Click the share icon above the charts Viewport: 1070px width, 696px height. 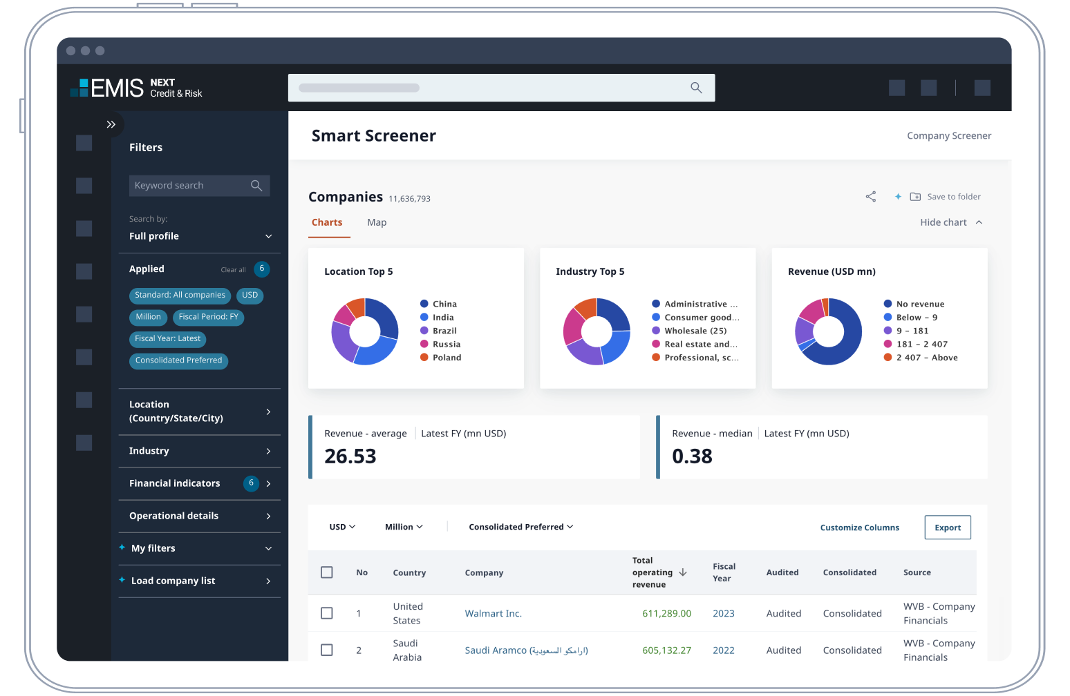tap(870, 197)
